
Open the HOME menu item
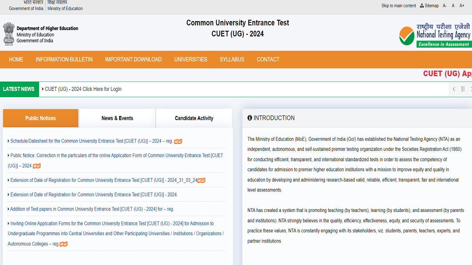(x=16, y=59)
